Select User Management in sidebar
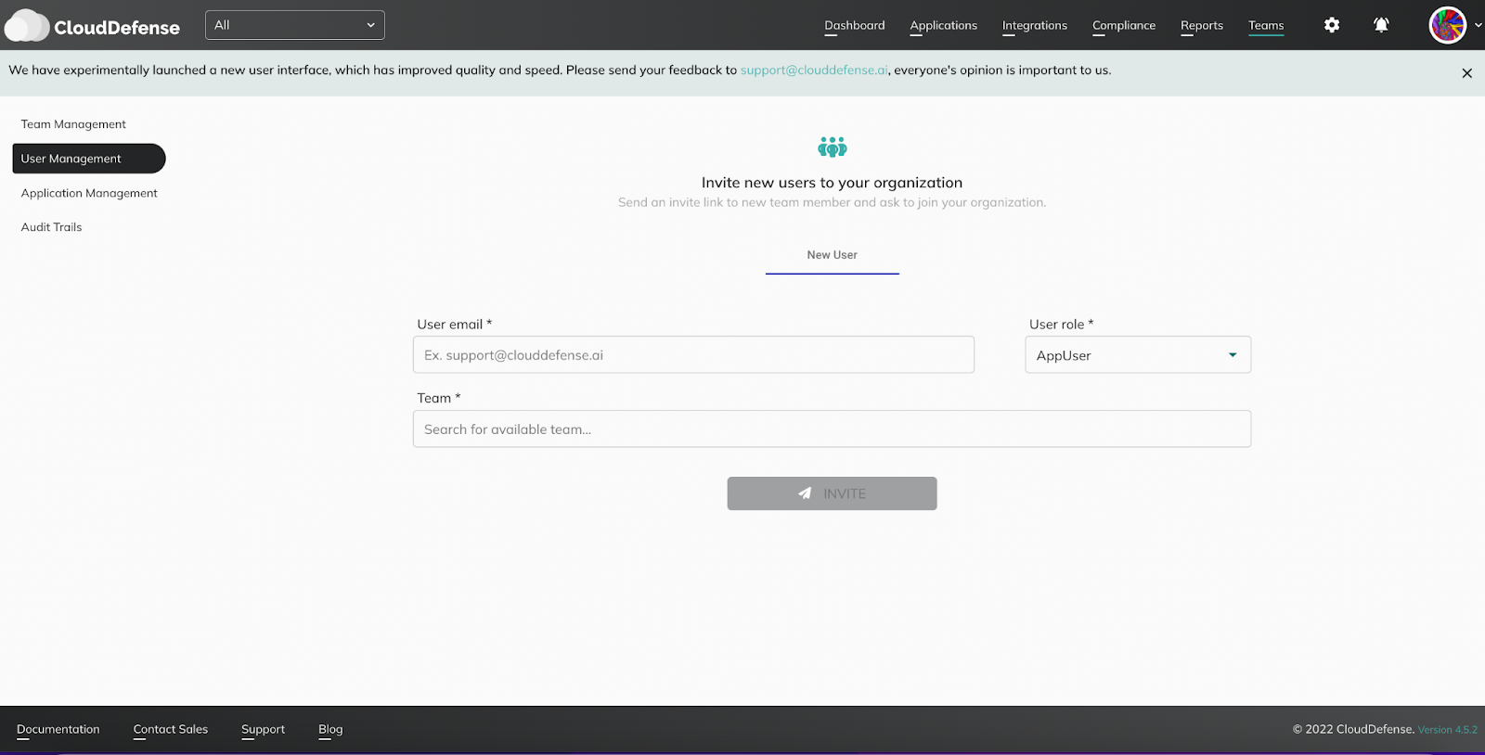Viewport: 1485px width, 755px height. 89,159
